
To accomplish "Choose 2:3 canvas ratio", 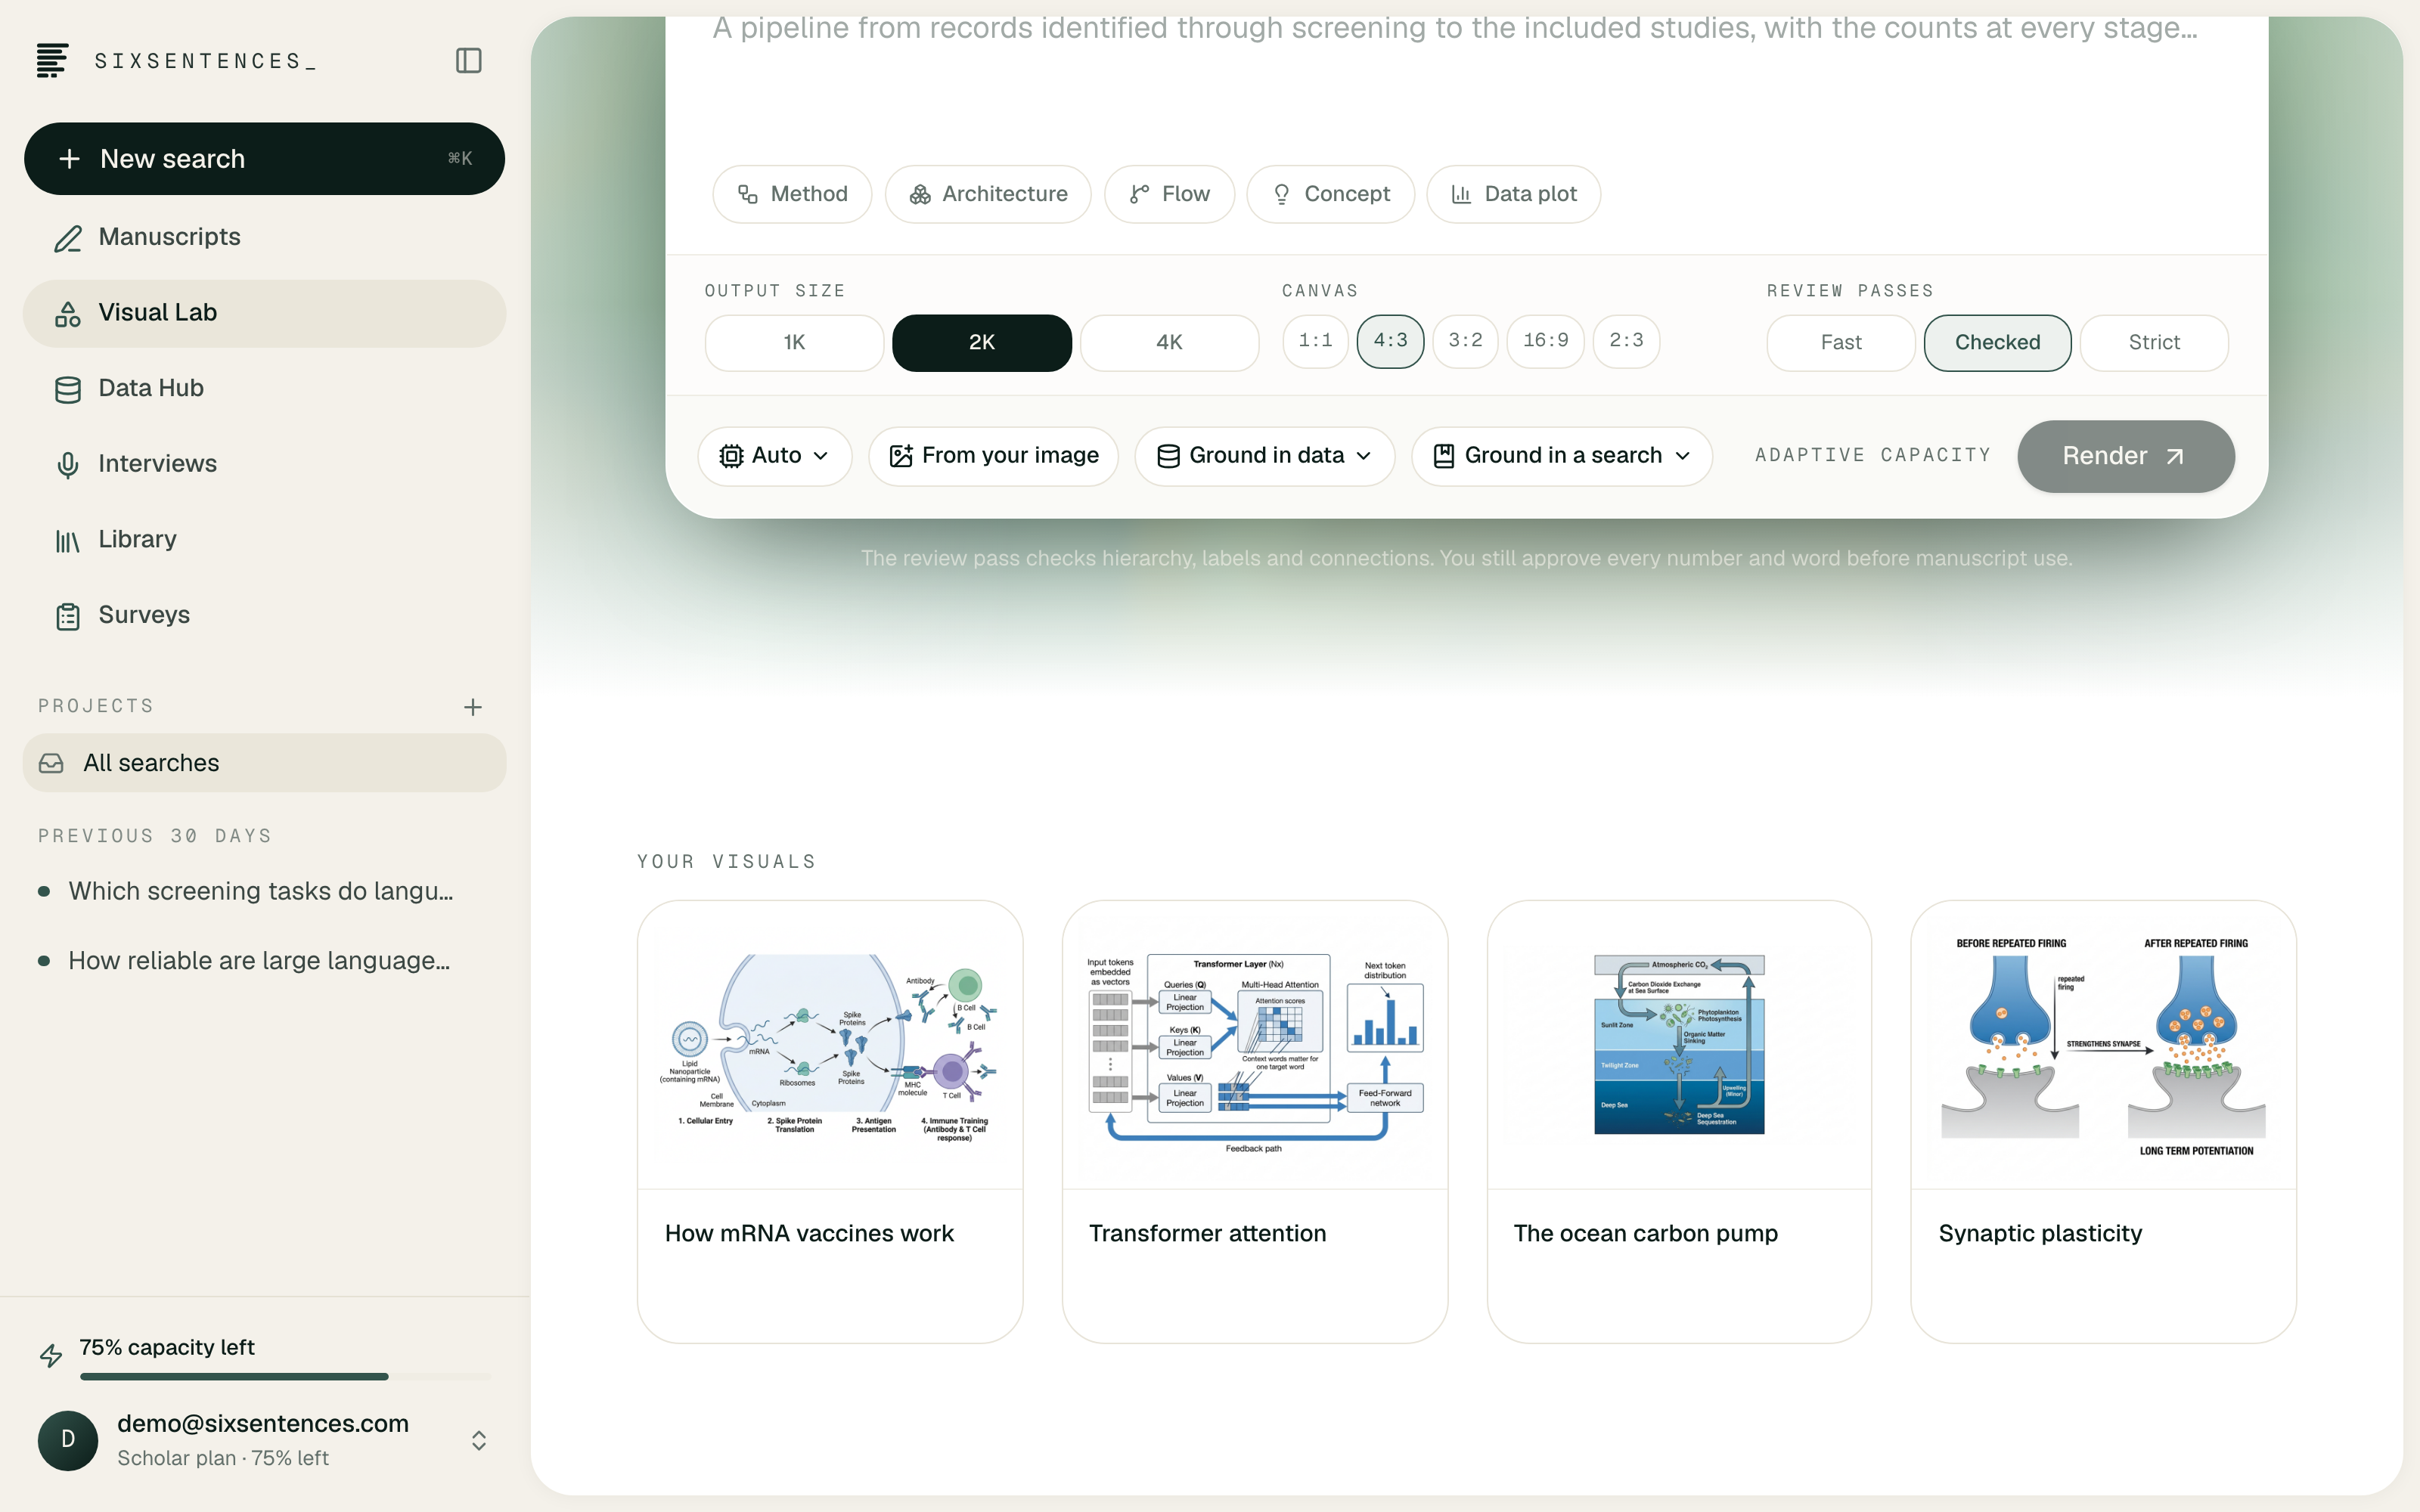I will (1626, 341).
